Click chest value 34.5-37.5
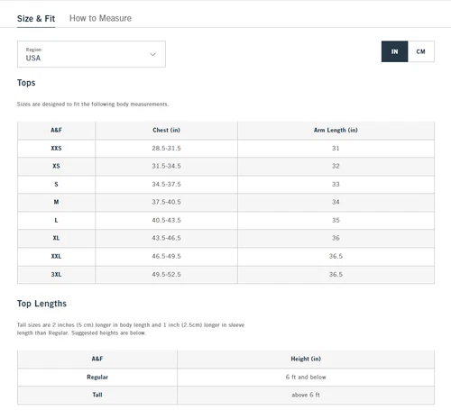 tap(166, 184)
